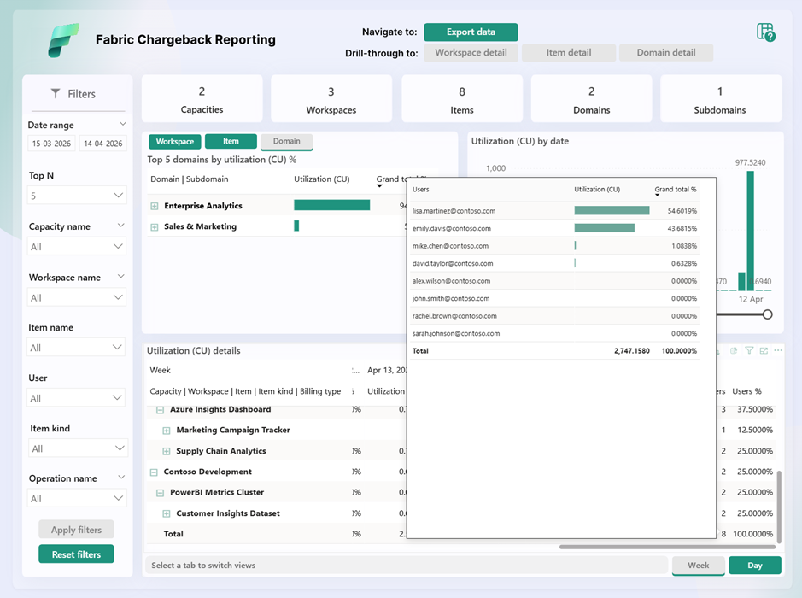Viewport: 802px width, 598px height.
Task: Collapse the Workspace name header chevron
Action: [x=121, y=276]
